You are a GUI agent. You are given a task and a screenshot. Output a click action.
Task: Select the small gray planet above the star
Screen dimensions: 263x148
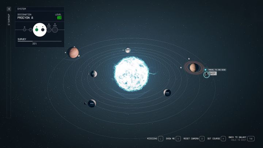coord(128,50)
